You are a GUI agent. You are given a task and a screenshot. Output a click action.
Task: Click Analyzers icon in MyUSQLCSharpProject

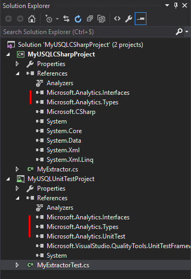point(40,83)
